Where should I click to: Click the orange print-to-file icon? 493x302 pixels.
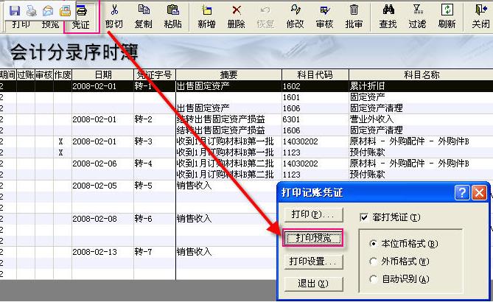tap(65, 11)
